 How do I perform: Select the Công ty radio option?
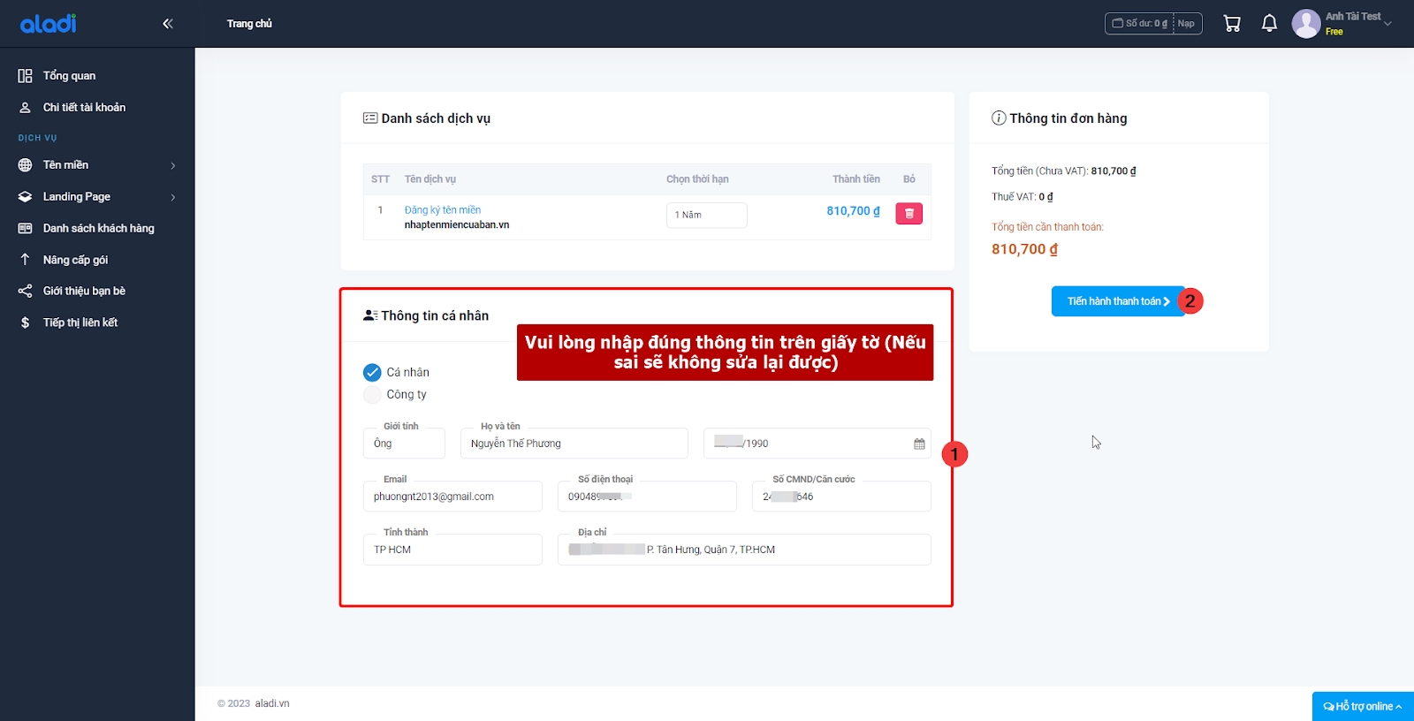(372, 395)
